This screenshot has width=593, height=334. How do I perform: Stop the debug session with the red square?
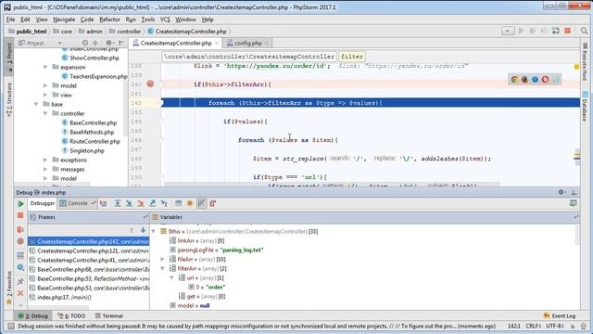point(20,215)
